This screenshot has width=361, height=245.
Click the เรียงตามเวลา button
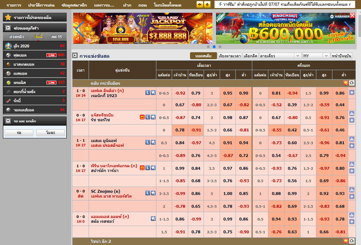pyautogui.click(x=230, y=56)
